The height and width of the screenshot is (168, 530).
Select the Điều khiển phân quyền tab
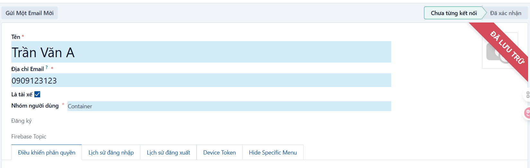(47, 153)
